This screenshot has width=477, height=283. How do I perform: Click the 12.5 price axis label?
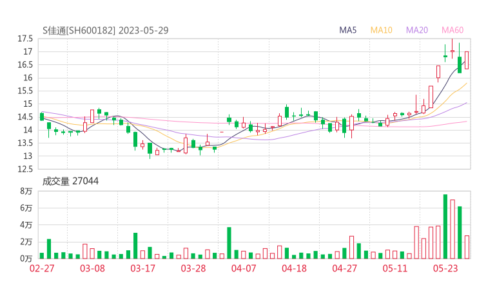click(x=25, y=169)
